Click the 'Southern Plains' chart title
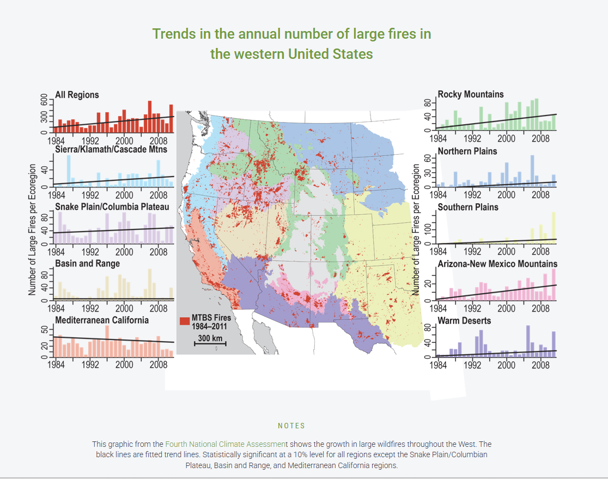Screen dimensions: 608x479 coord(468,207)
